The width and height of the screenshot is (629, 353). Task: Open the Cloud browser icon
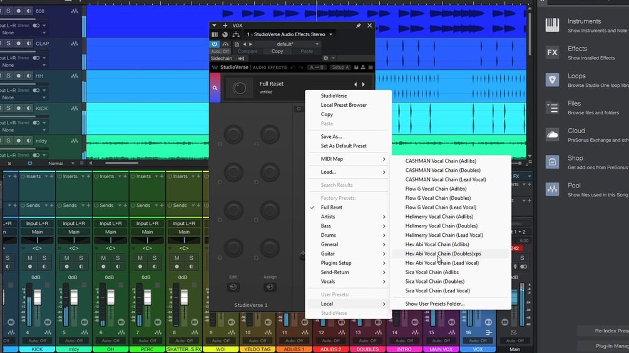[x=553, y=134]
